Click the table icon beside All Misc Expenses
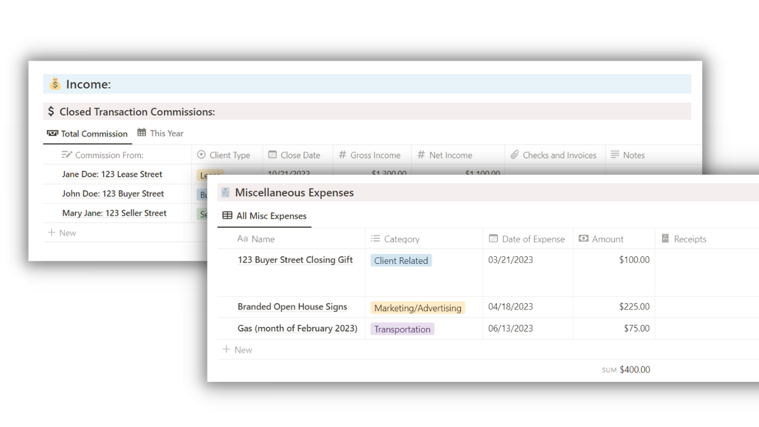 point(228,216)
